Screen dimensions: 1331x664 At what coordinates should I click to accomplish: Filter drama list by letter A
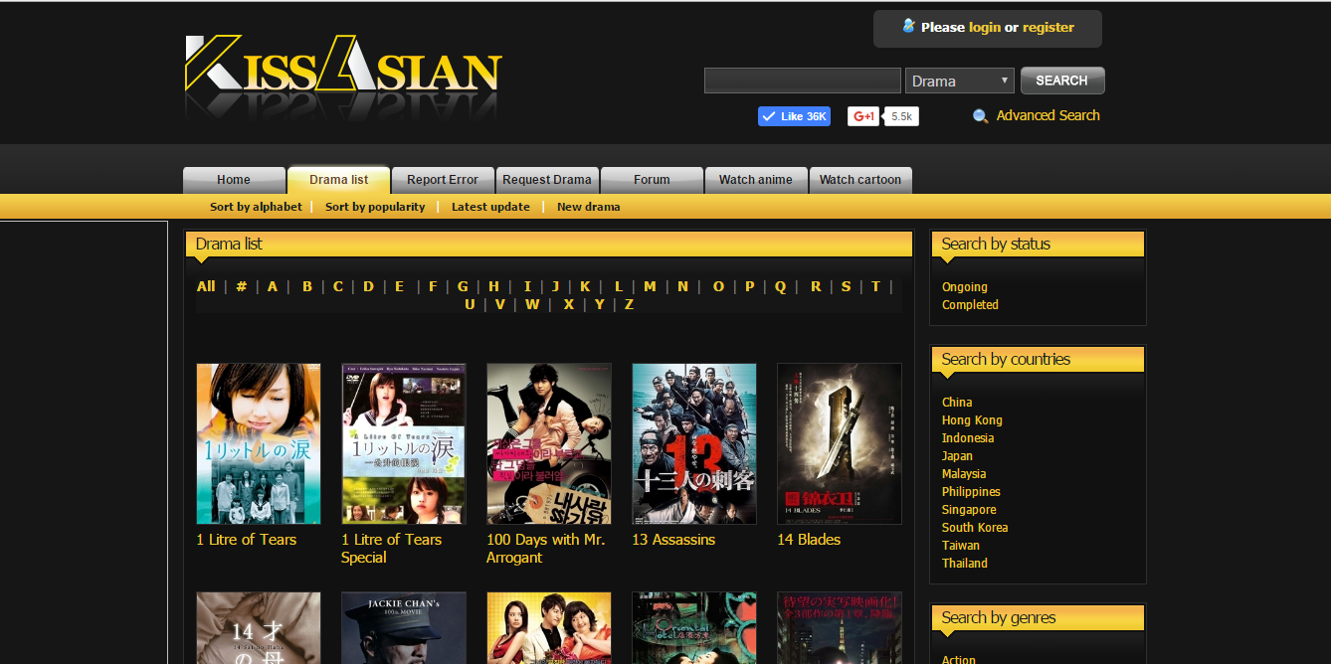click(273, 286)
